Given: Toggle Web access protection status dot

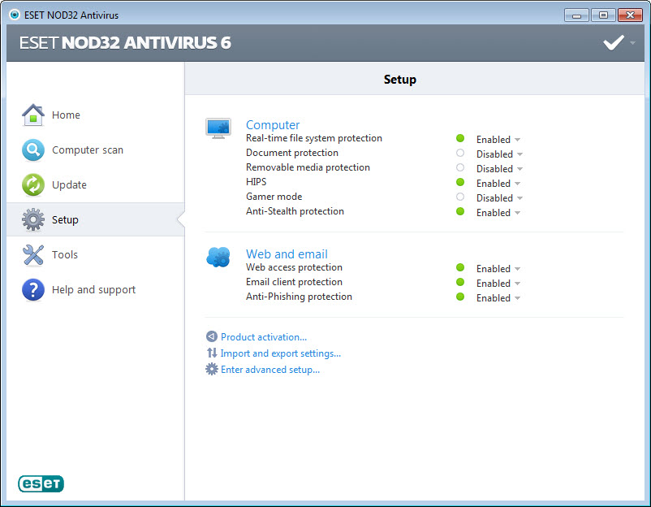Looking at the screenshot, I should tap(460, 267).
